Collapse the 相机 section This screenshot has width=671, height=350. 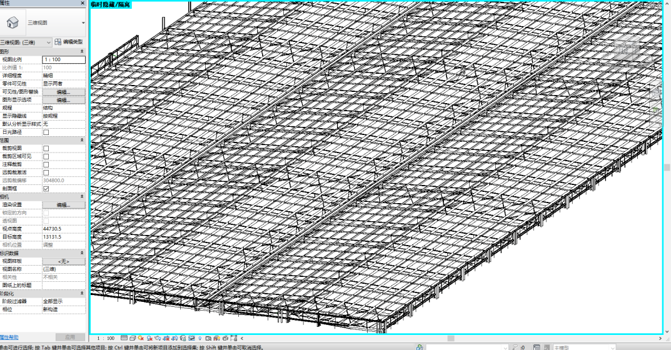pyautogui.click(x=82, y=196)
